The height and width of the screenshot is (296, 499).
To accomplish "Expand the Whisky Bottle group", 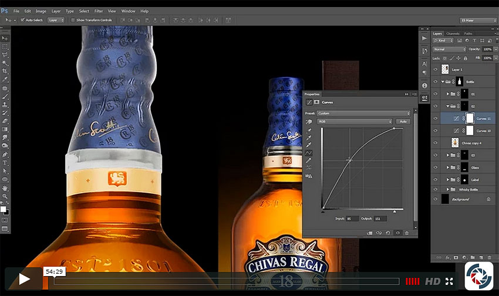I will pyautogui.click(x=448, y=189).
